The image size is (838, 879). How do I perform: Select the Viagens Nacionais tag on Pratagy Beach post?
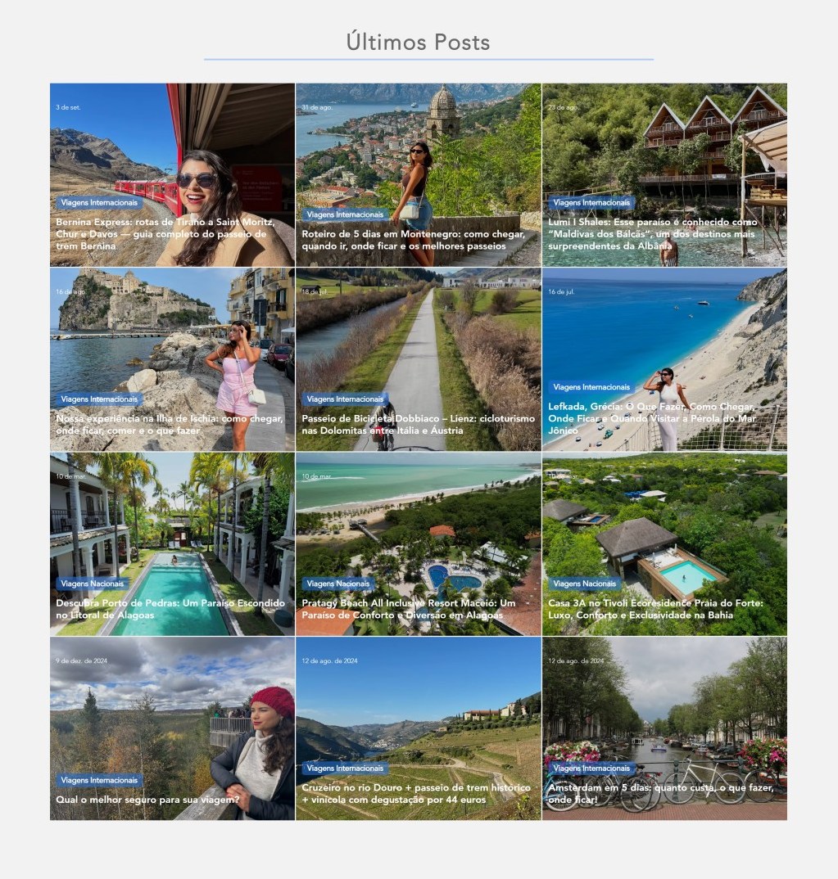pyautogui.click(x=338, y=584)
